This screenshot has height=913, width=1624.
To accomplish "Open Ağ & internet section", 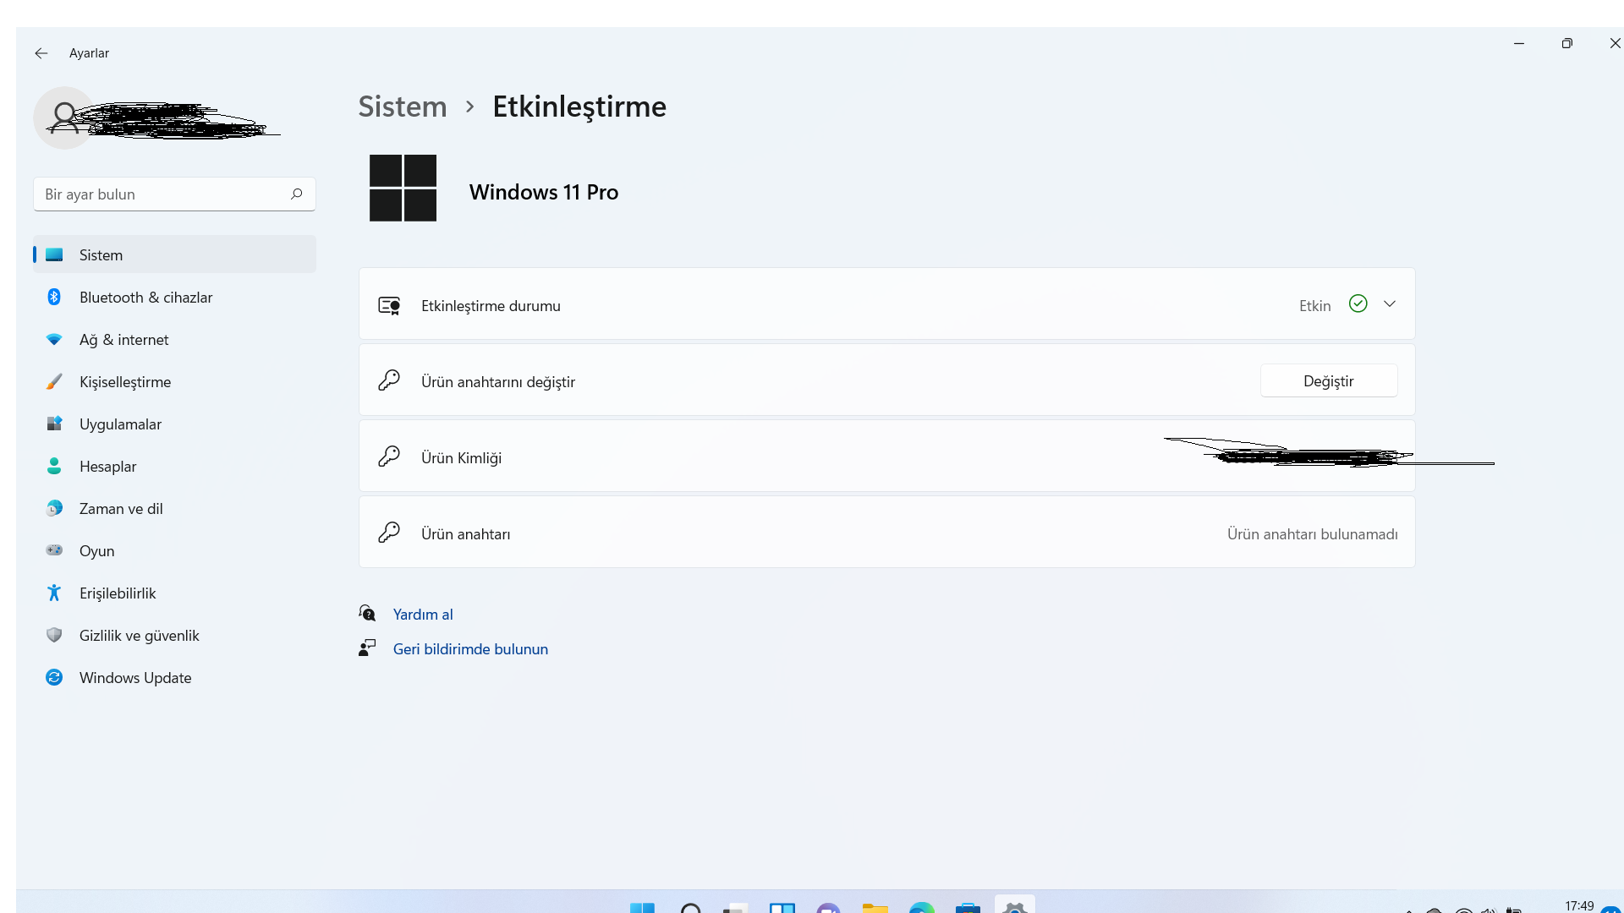I will point(123,340).
